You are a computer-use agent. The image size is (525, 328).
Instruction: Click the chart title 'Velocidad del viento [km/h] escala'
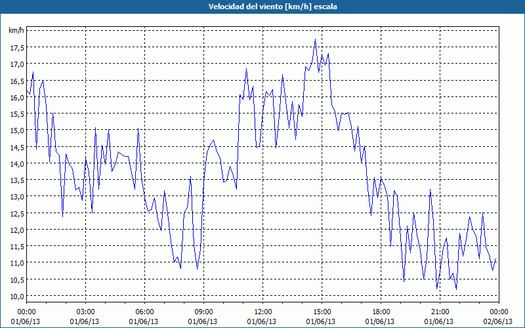coord(272,7)
